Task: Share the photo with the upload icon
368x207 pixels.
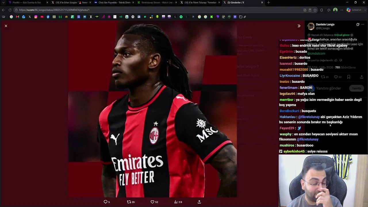Action: pyautogui.click(x=199, y=202)
